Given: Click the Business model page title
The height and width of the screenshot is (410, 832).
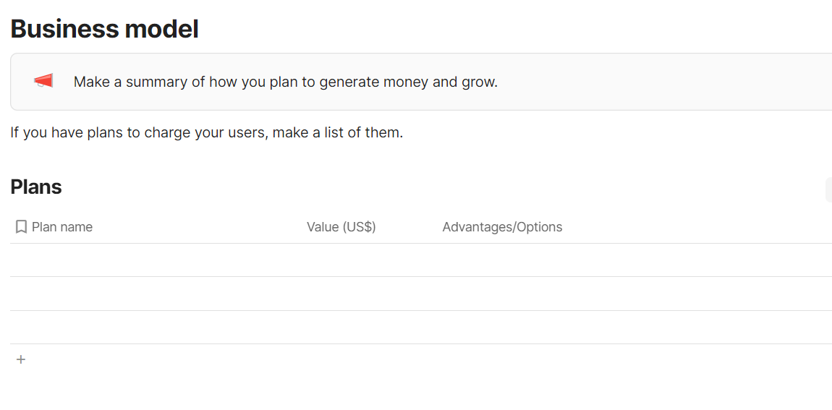Looking at the screenshot, I should click(104, 29).
